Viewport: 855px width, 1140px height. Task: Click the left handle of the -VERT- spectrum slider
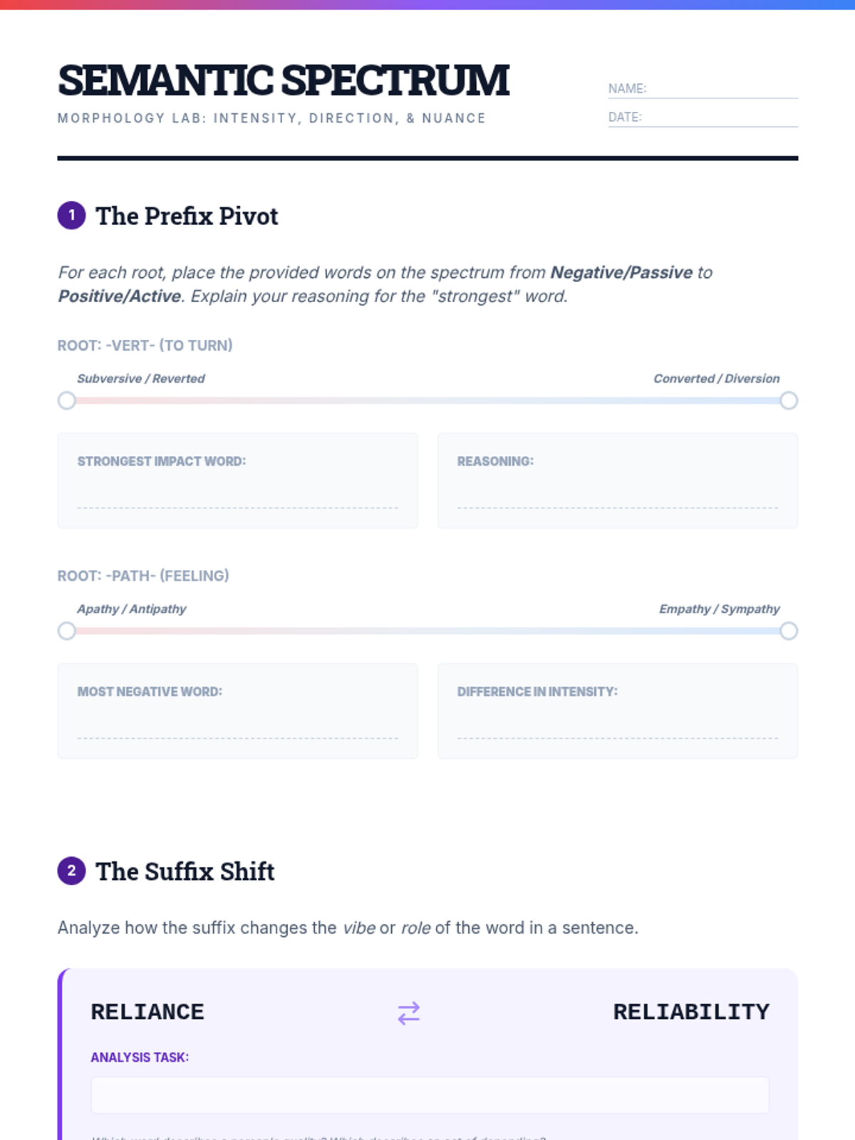tap(67, 400)
